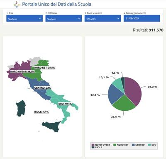Click the NORD EST: 25,5% map label
The height and width of the screenshot is (159, 166).
coord(44,67)
